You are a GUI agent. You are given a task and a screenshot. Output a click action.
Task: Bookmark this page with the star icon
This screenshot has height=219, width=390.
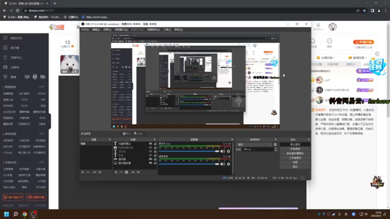(364, 10)
